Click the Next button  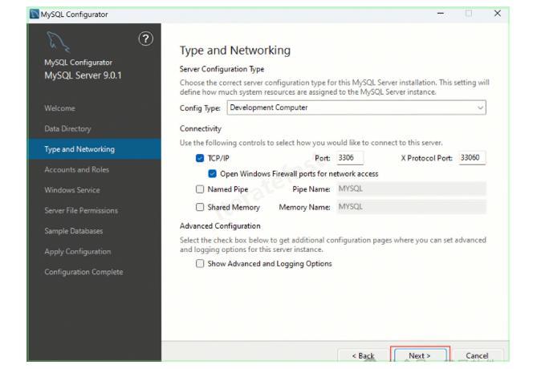pyautogui.click(x=420, y=355)
